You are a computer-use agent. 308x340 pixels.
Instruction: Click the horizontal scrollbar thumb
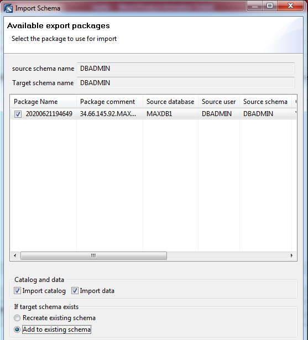[93, 255]
